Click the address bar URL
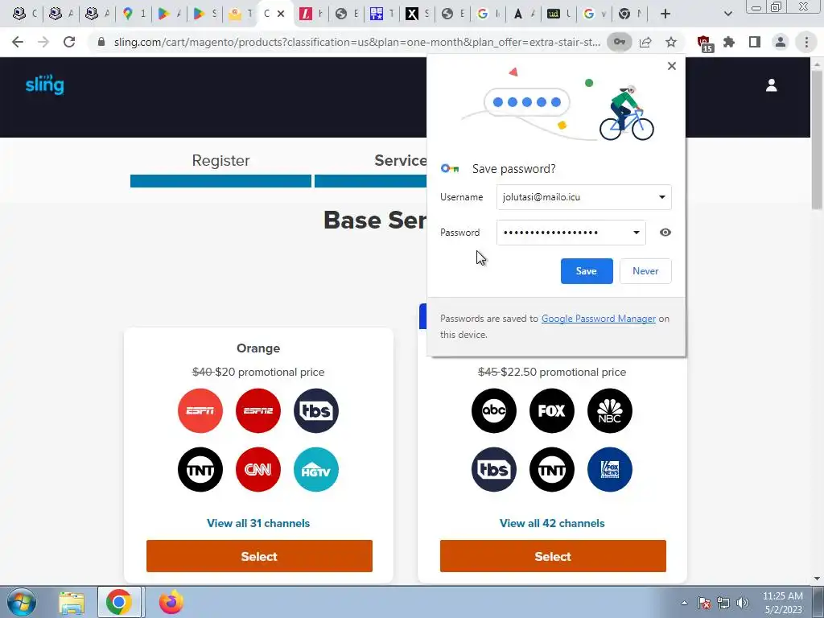 point(356,42)
